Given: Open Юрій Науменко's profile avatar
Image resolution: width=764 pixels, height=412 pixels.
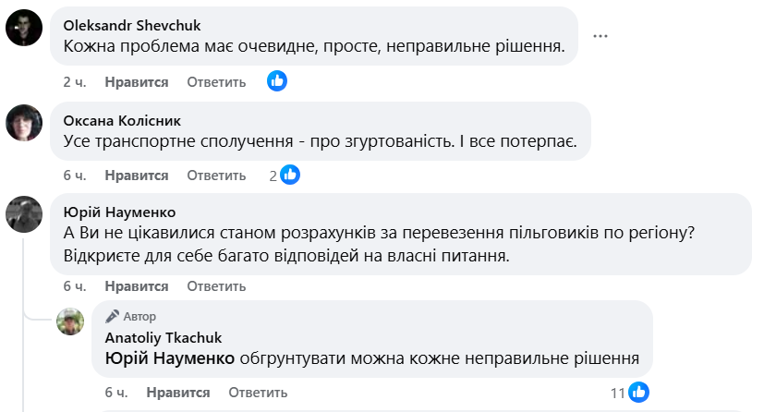Looking at the screenshot, I should [x=23, y=214].
